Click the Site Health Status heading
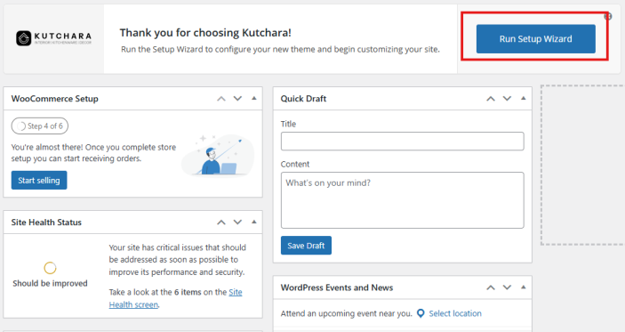This screenshot has height=332, width=625. pyautogui.click(x=46, y=223)
